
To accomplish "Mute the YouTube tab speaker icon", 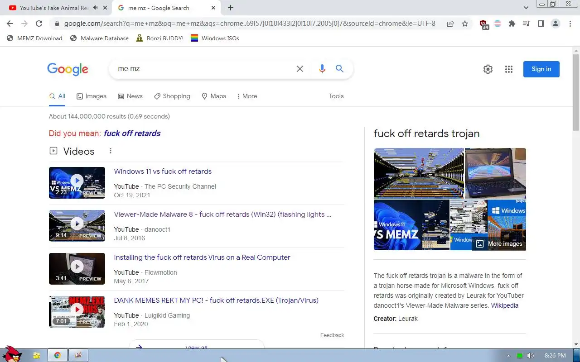I will [96, 8].
